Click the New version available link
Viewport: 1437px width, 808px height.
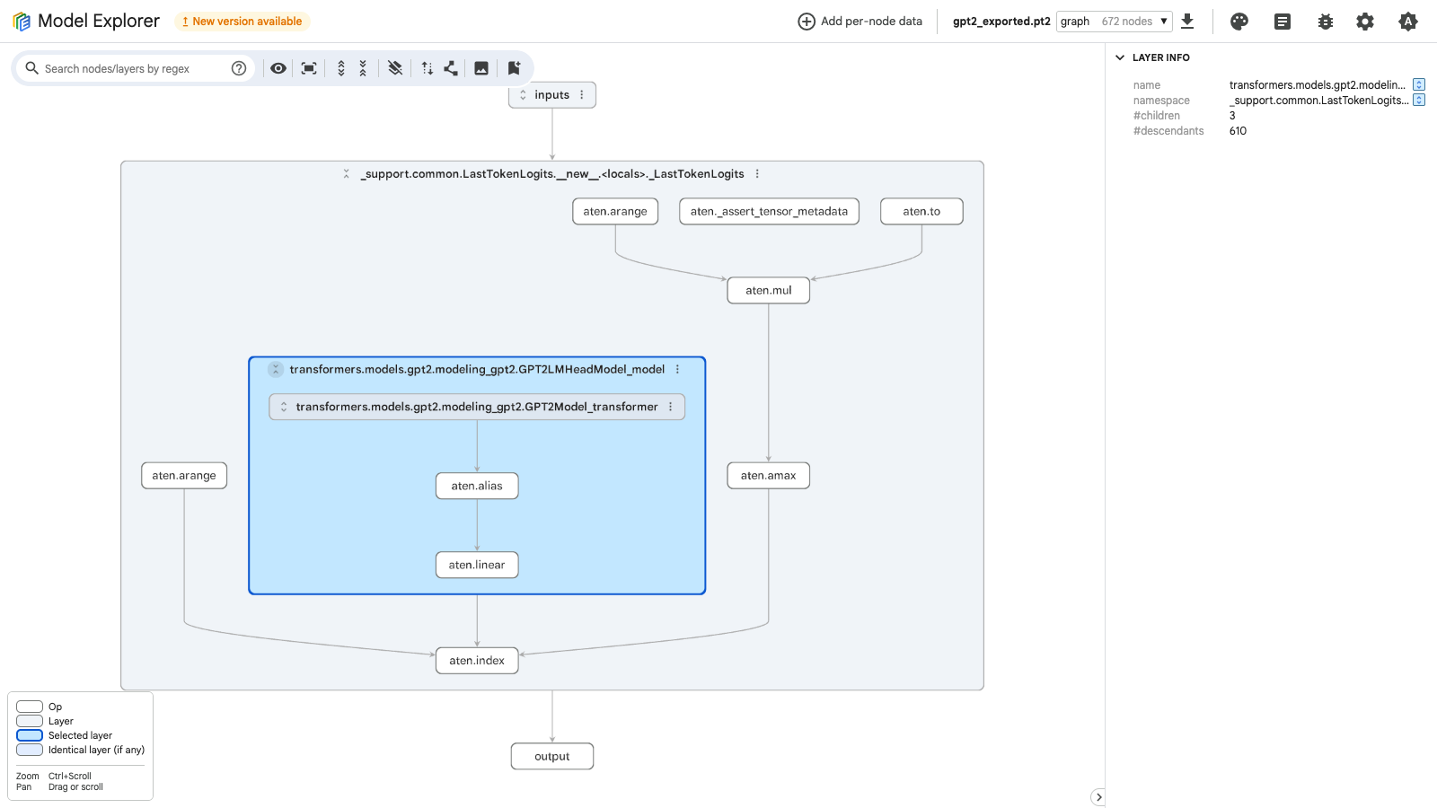coord(242,22)
